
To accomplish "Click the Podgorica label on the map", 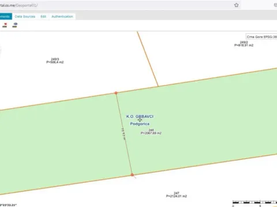I will [140, 124].
